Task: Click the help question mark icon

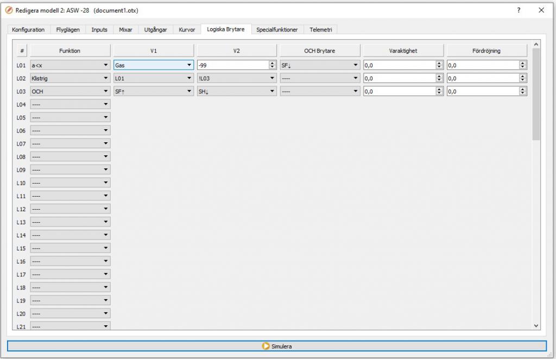Action: (x=519, y=10)
